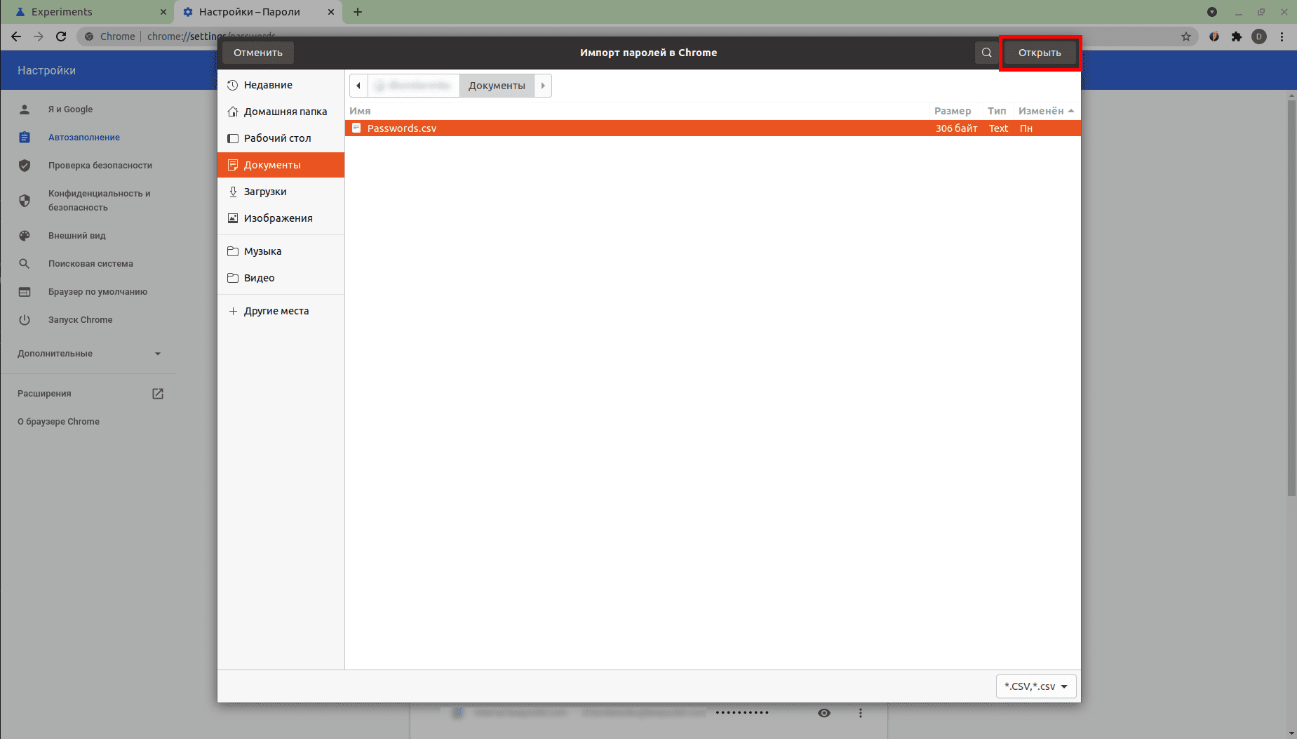Select Загрузки in the sidebar
Screen dimensions: 1297x739
tap(265, 192)
